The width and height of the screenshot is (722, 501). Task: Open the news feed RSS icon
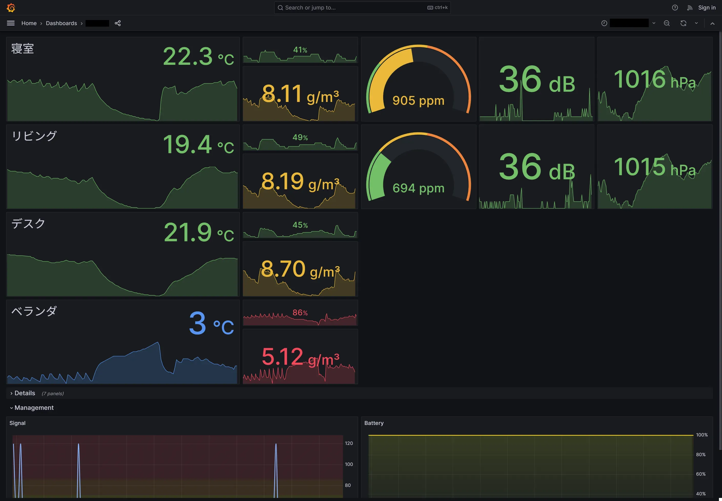[689, 7]
